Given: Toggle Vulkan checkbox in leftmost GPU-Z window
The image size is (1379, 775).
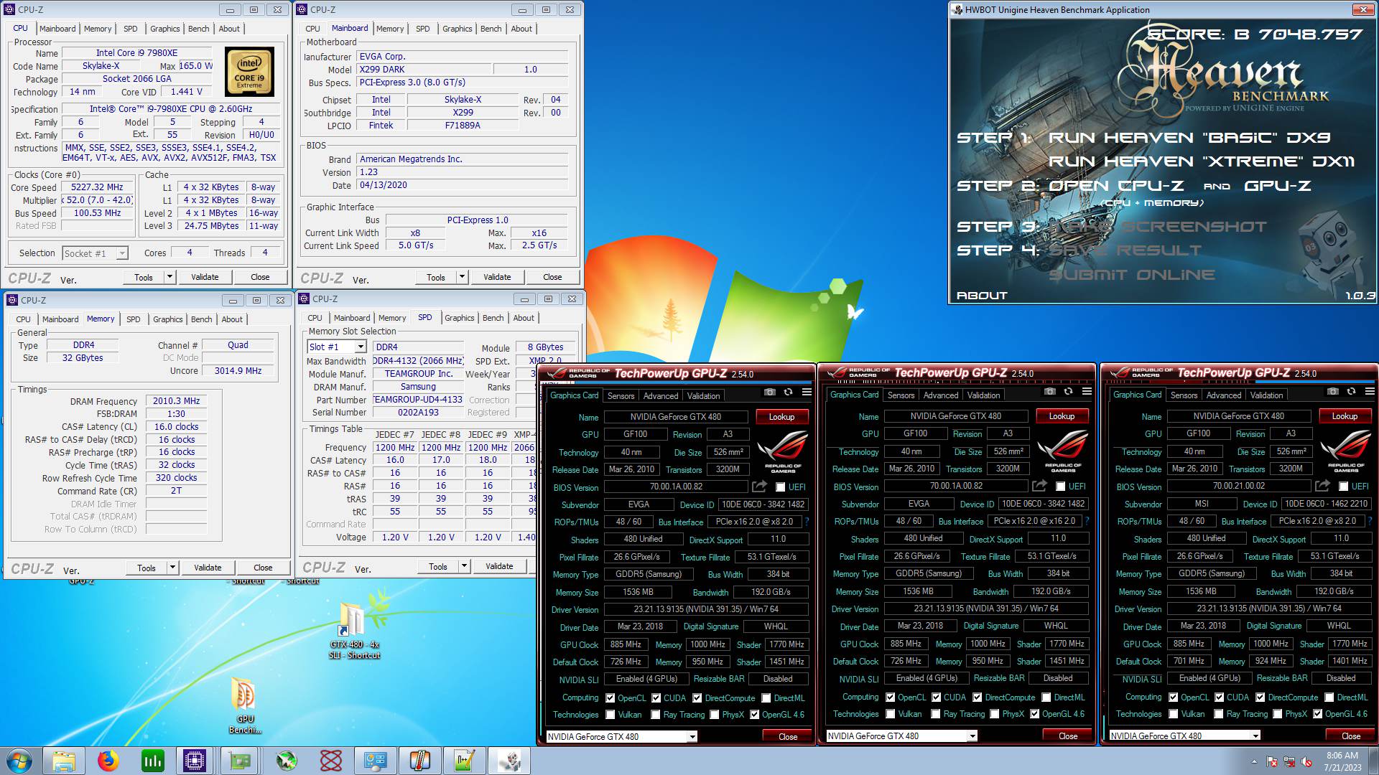Looking at the screenshot, I should (x=610, y=715).
